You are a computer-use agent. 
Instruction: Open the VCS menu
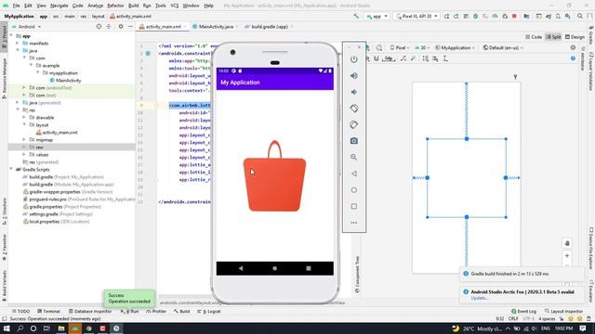click(175, 6)
